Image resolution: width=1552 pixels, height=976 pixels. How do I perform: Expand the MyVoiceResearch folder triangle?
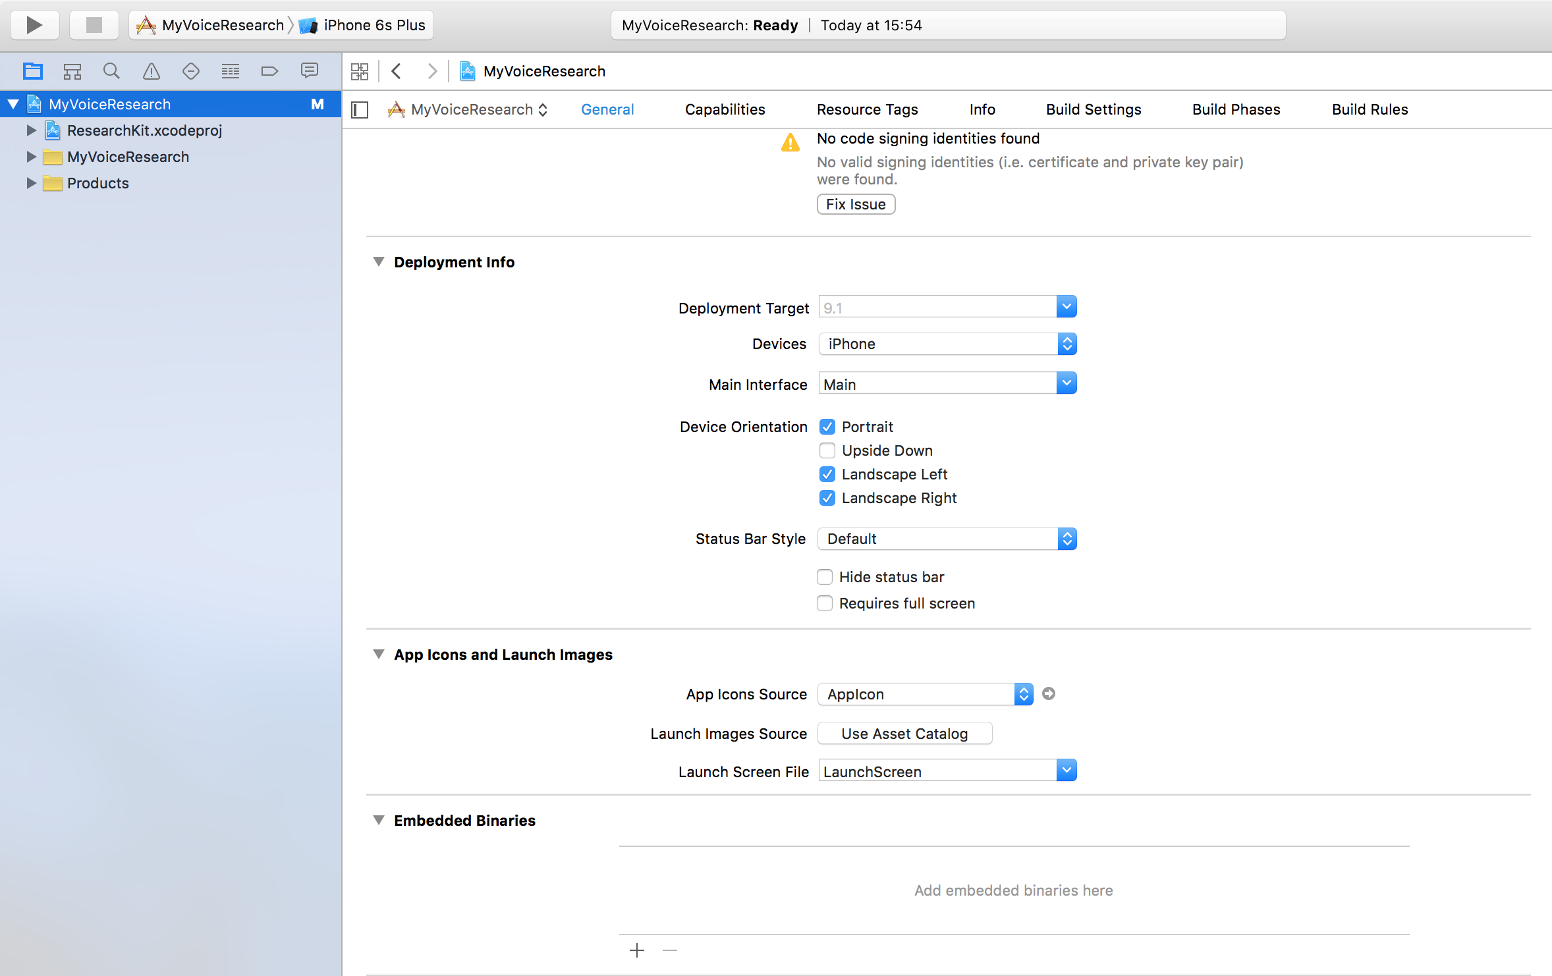click(x=31, y=157)
